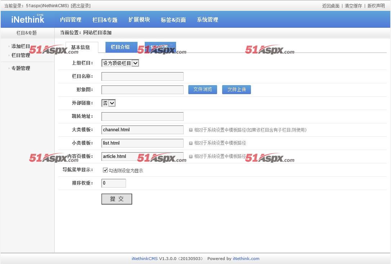391x264 pixels.
Task: Open the 栏目&专题 top menu
Action: click(105, 20)
